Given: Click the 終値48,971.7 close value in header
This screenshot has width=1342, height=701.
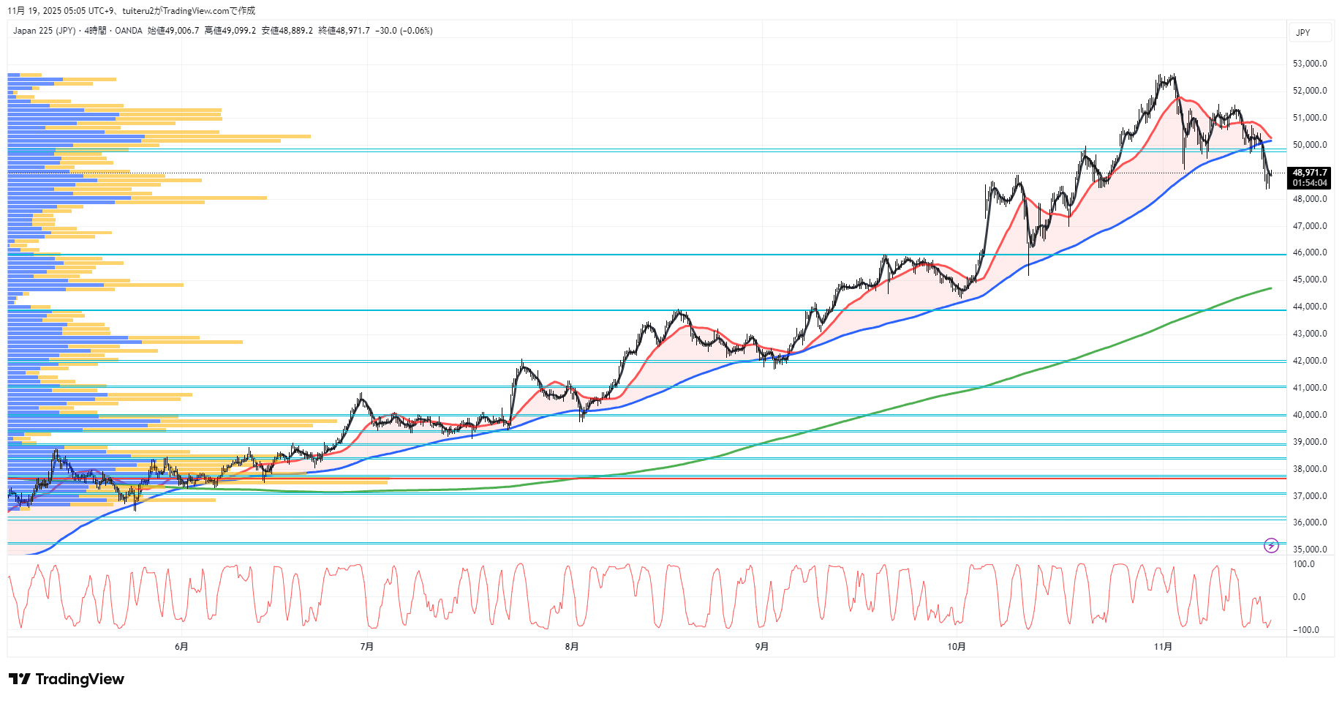Looking at the screenshot, I should [x=344, y=31].
